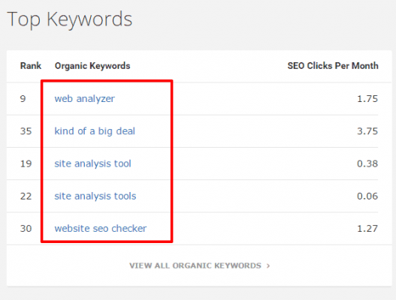Select the rank value 35
Image resolution: width=396 pixels, height=300 pixels.
26,131
